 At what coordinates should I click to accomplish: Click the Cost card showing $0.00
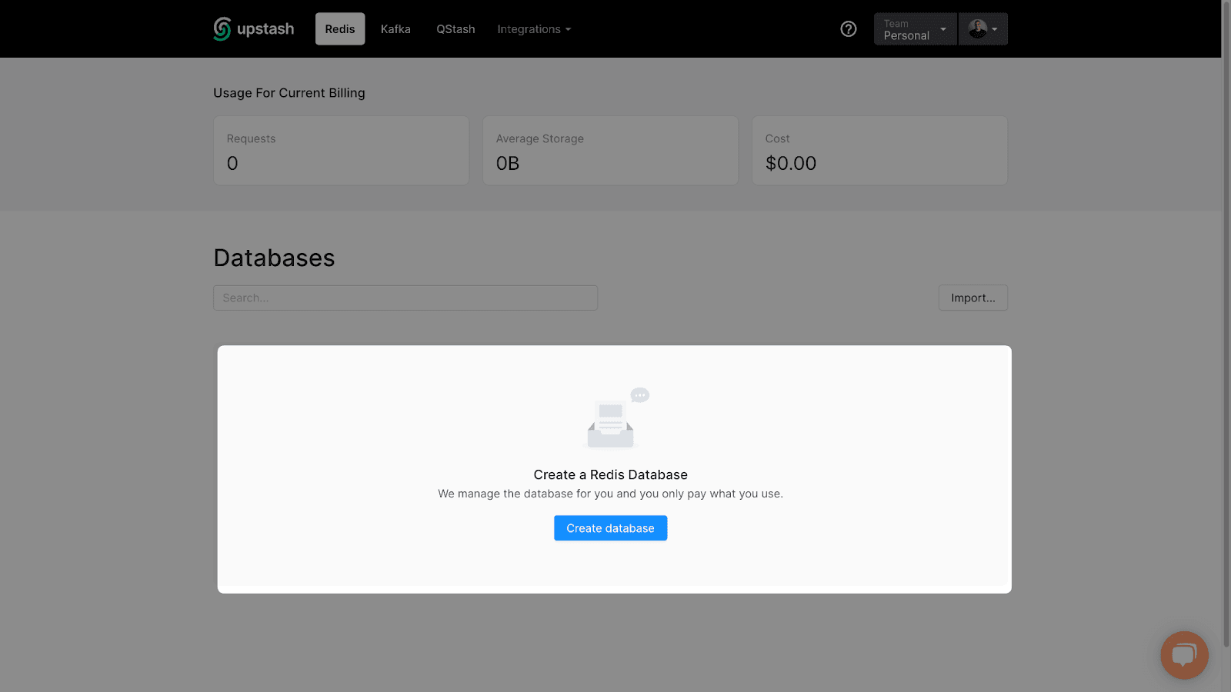point(879,151)
